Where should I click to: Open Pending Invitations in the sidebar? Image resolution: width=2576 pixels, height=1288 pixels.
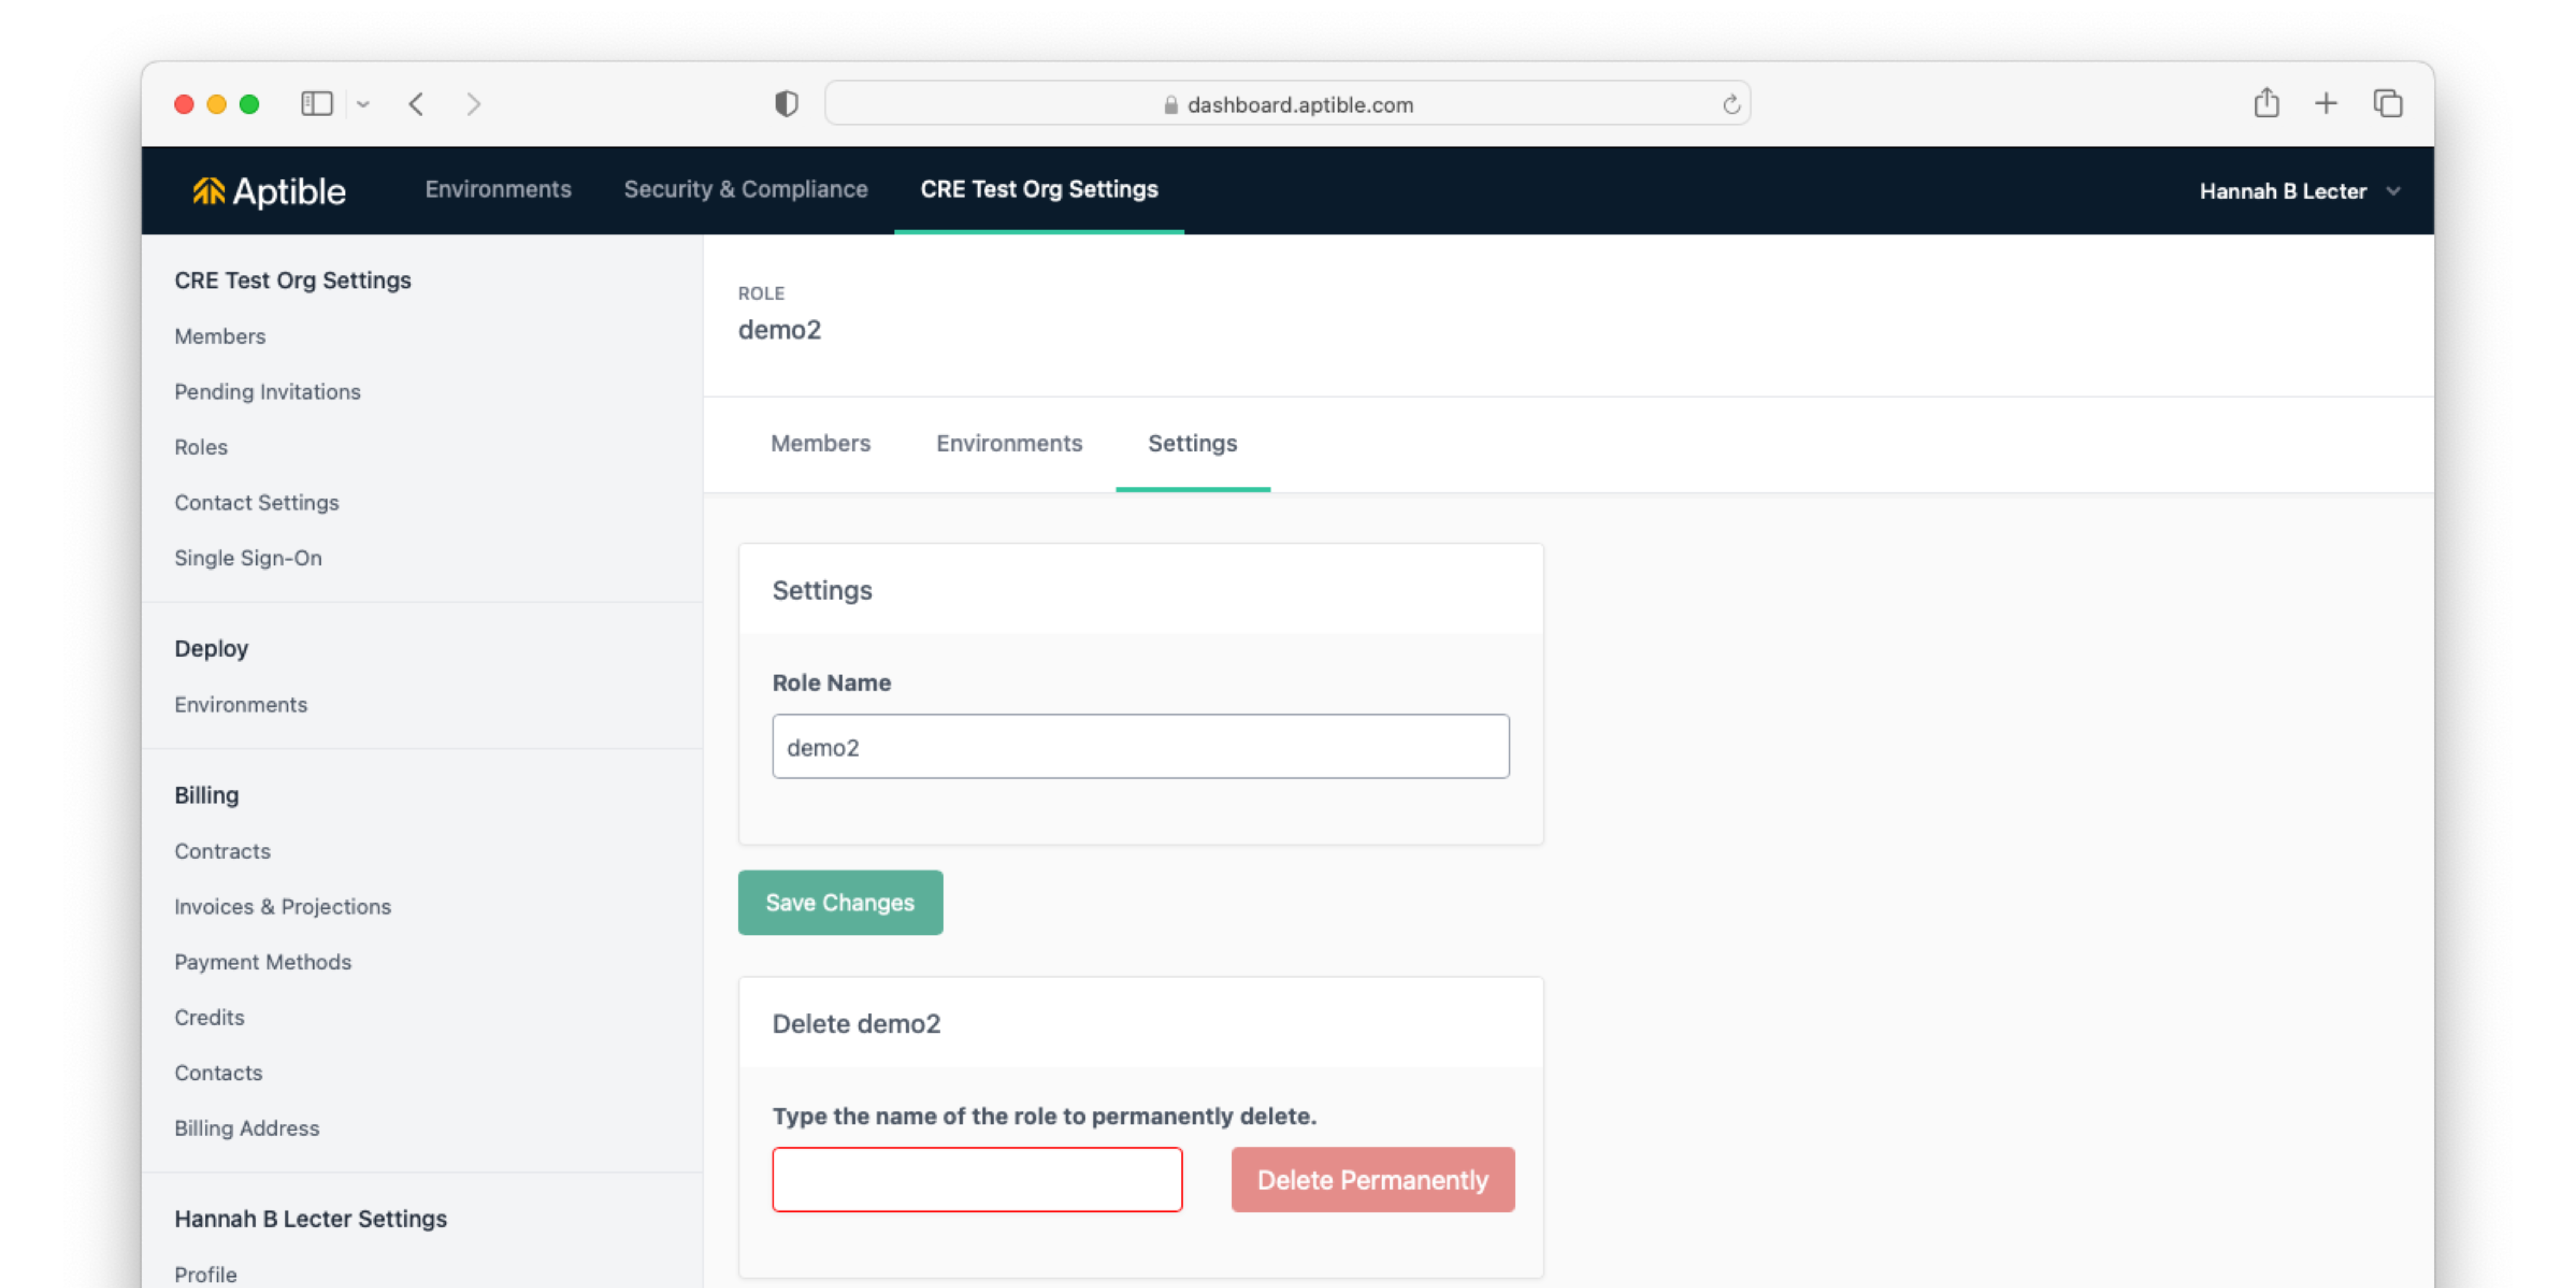[267, 392]
